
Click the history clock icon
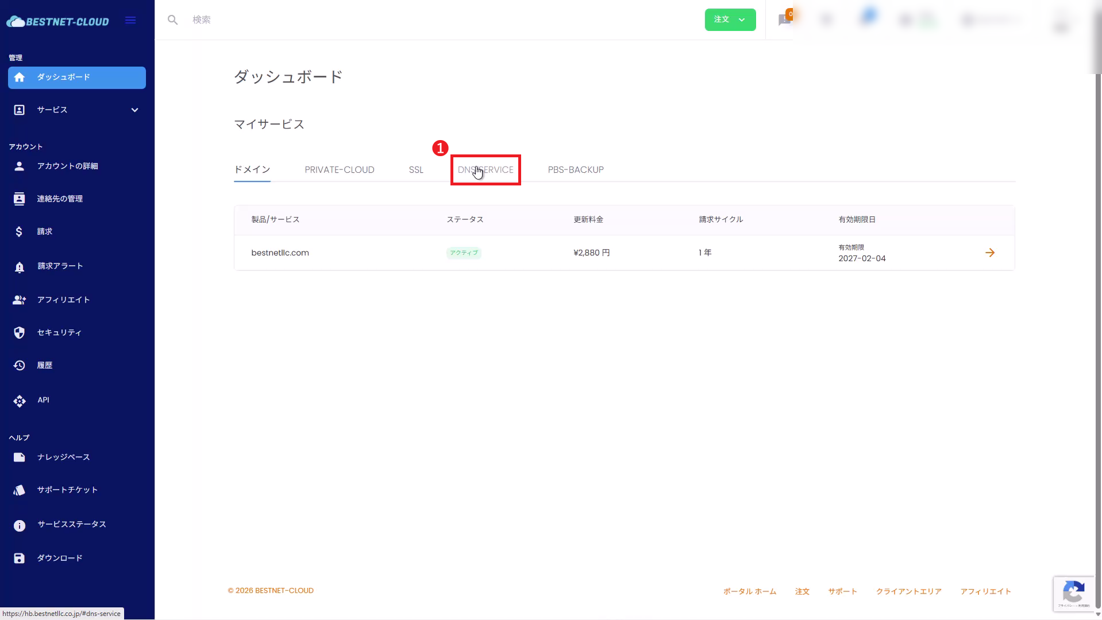pos(20,366)
